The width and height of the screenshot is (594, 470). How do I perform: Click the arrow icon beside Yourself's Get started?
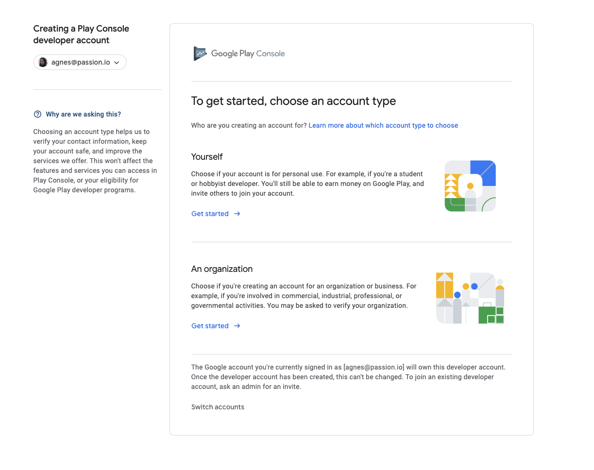(x=237, y=214)
